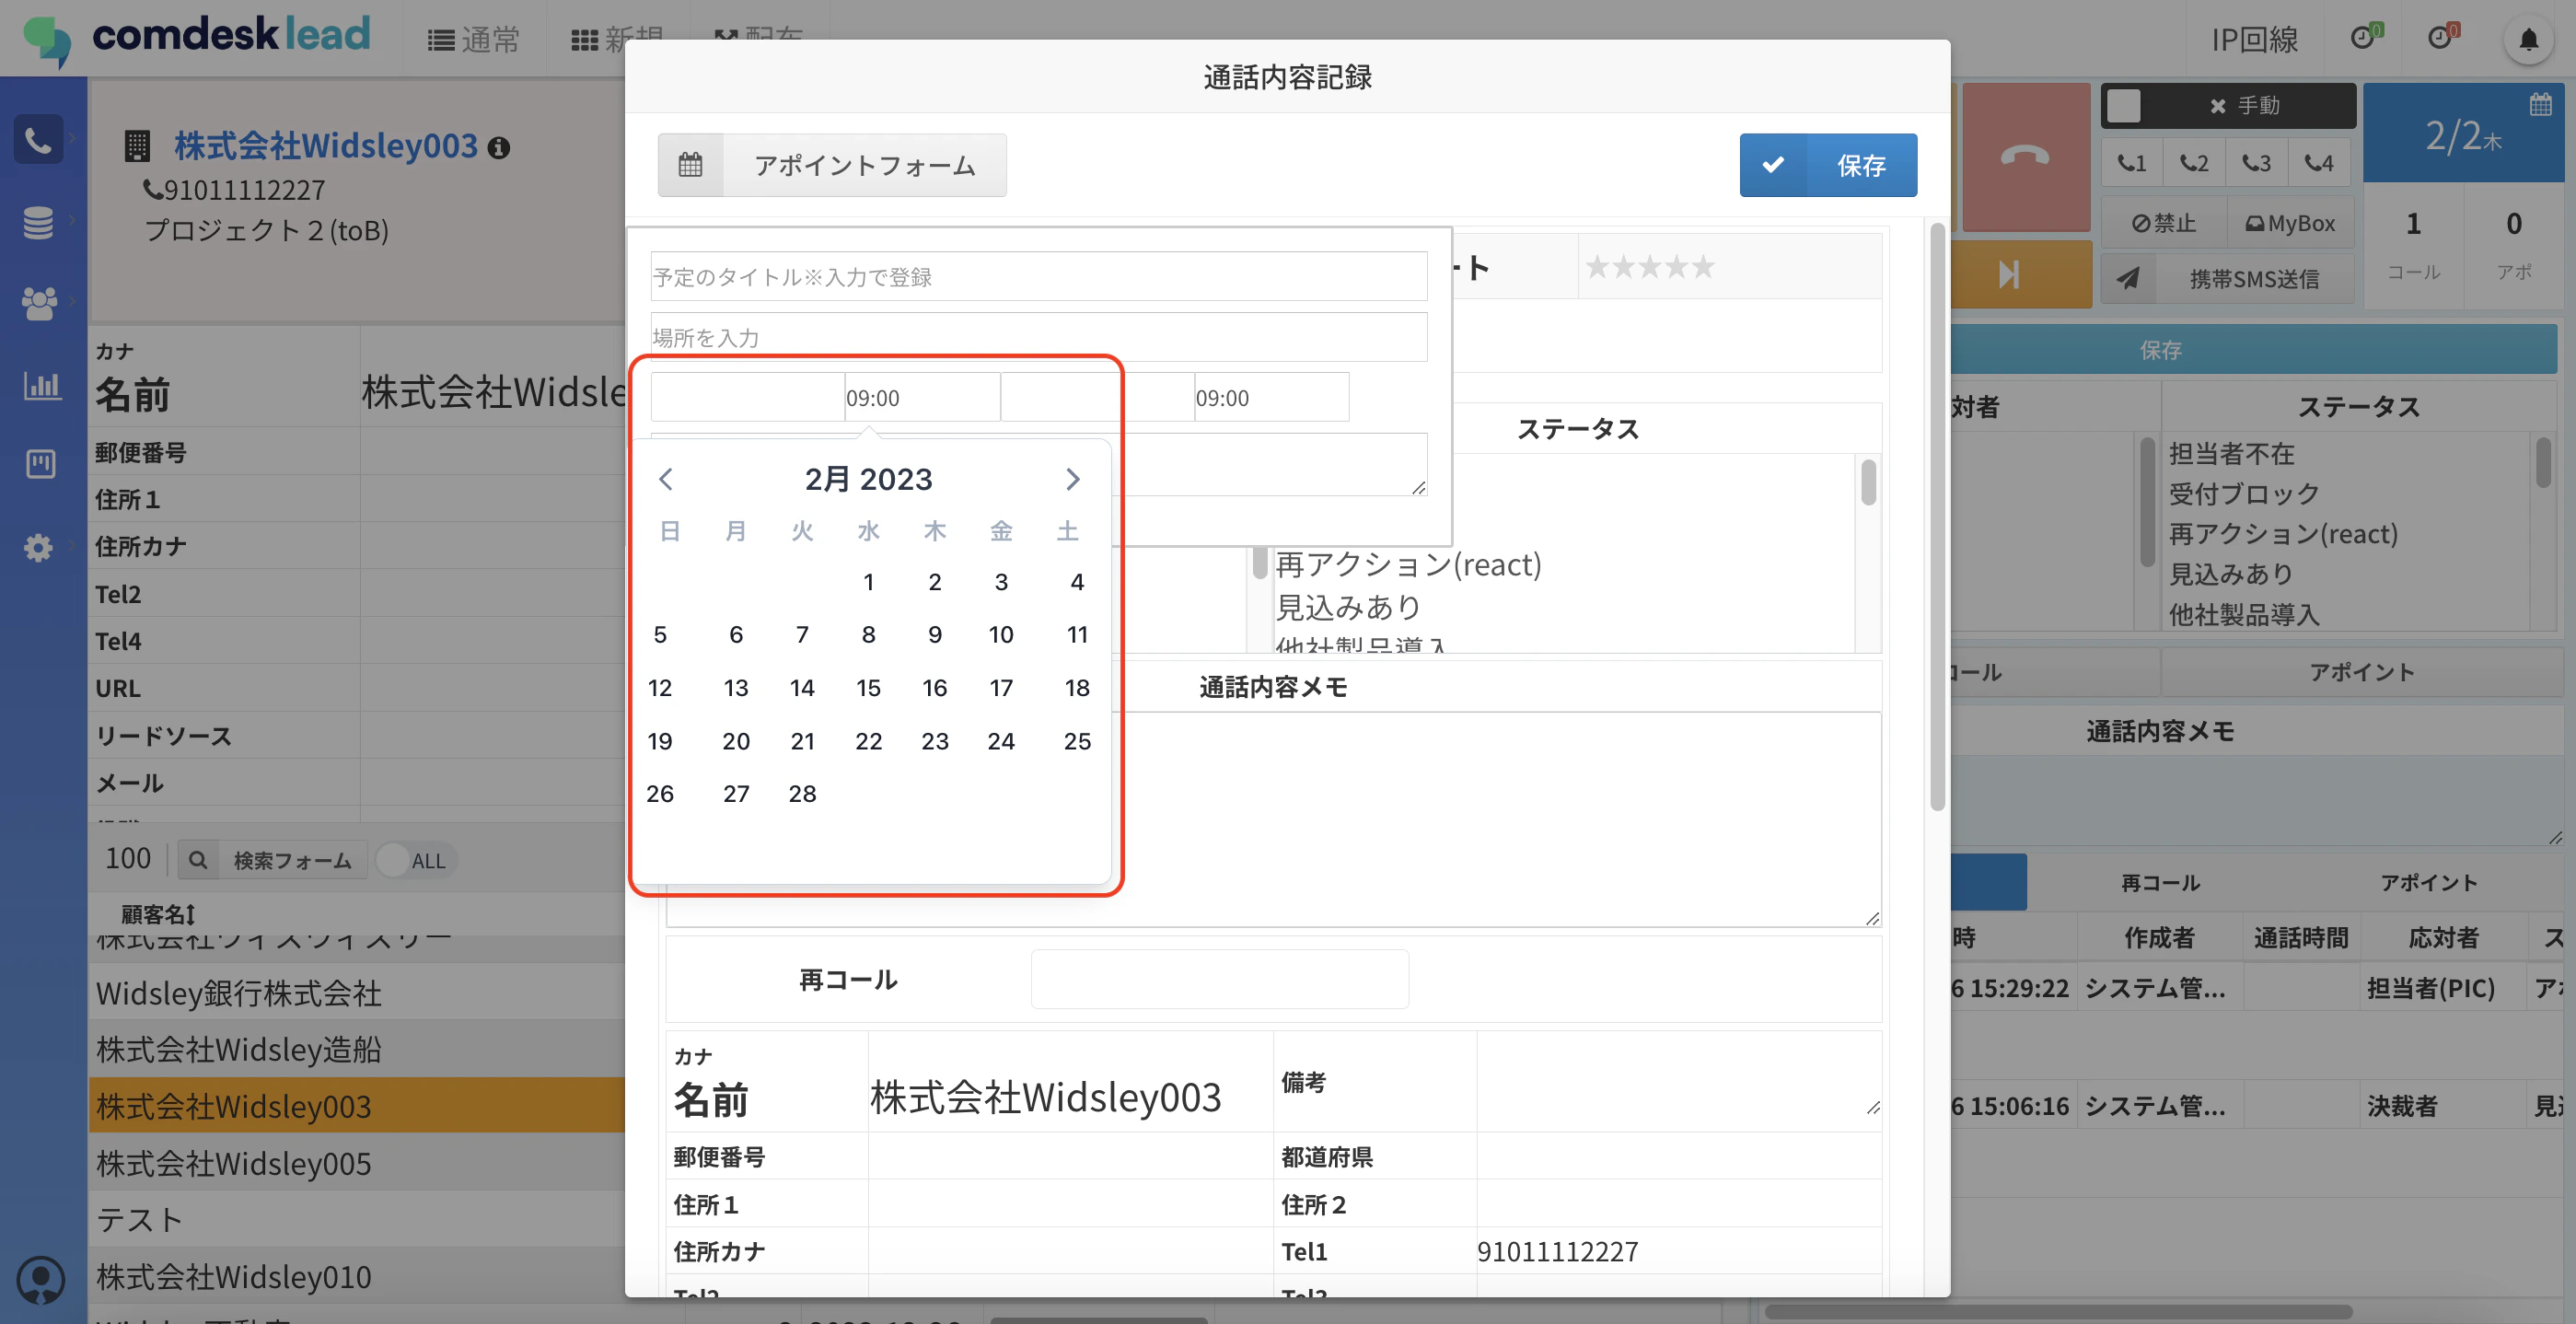
Task: Click the calendar icon next to アポイントフォーム
Action: click(x=690, y=164)
